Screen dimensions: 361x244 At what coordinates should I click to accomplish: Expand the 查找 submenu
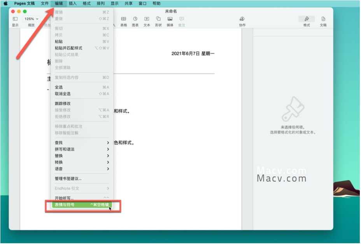58,142
